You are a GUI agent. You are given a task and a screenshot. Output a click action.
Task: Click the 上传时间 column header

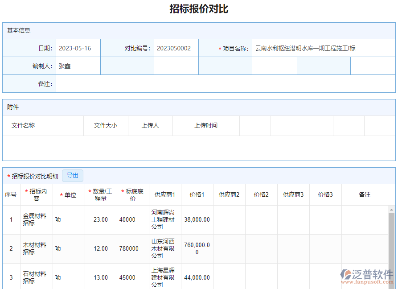pyautogui.click(x=205, y=126)
